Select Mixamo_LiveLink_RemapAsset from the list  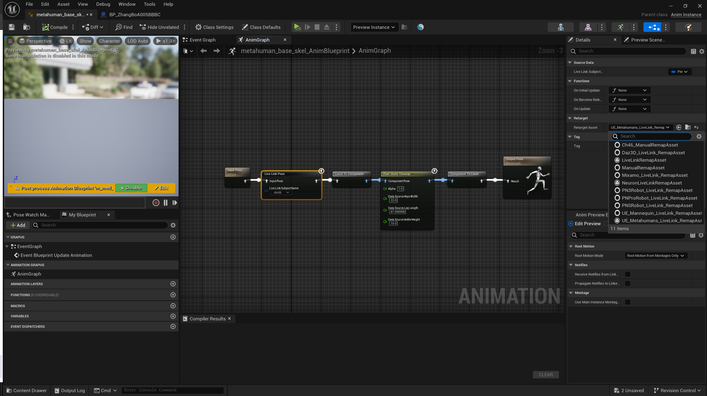654,175
